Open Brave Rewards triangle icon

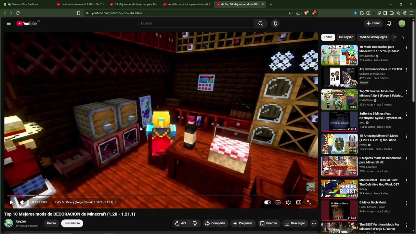[x=313, y=13]
